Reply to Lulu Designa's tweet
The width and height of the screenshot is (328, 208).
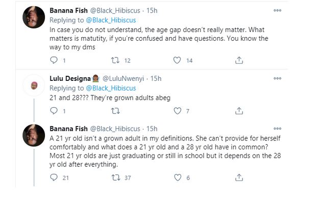coord(54,111)
